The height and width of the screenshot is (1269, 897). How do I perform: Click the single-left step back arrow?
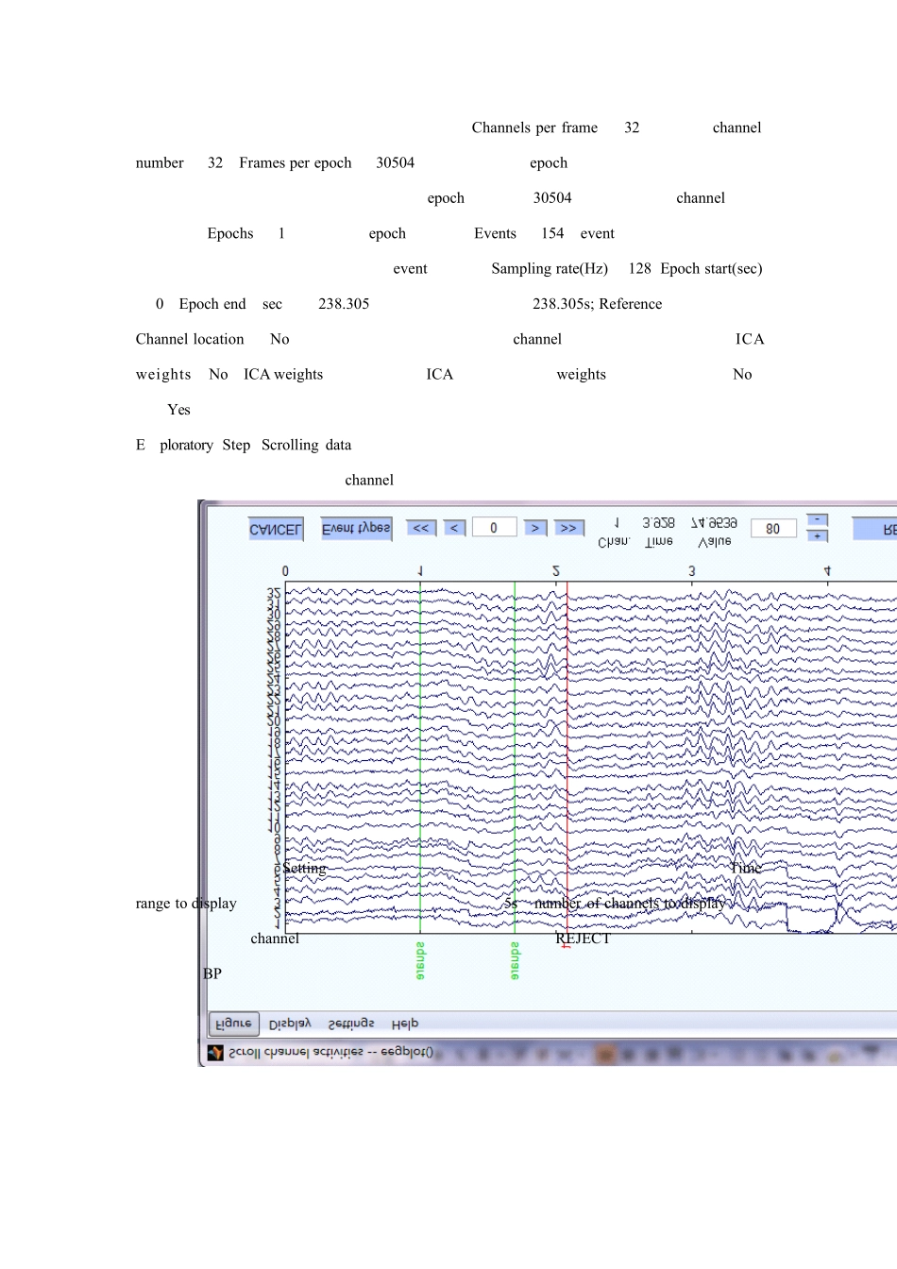(x=454, y=528)
